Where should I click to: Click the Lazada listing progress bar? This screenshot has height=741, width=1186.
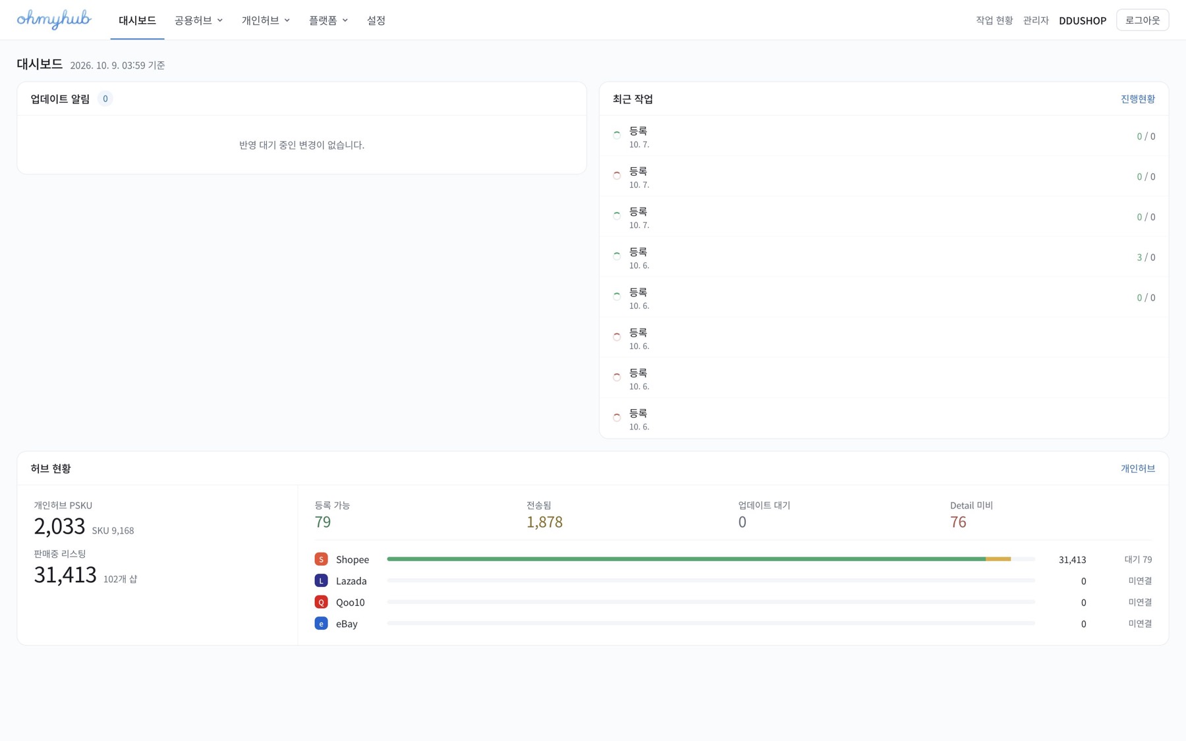pyautogui.click(x=711, y=581)
